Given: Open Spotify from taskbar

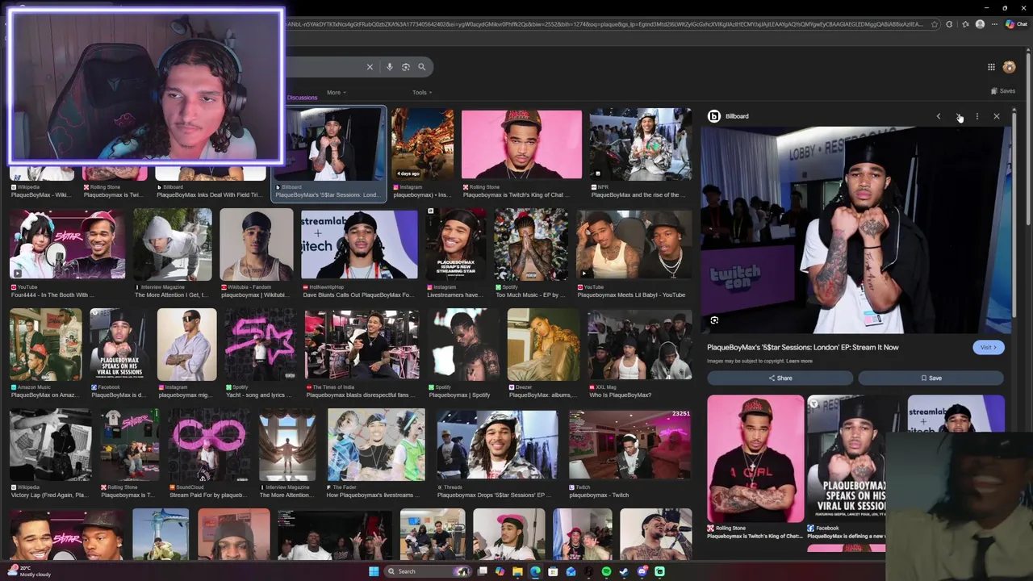Looking at the screenshot, I should [606, 571].
